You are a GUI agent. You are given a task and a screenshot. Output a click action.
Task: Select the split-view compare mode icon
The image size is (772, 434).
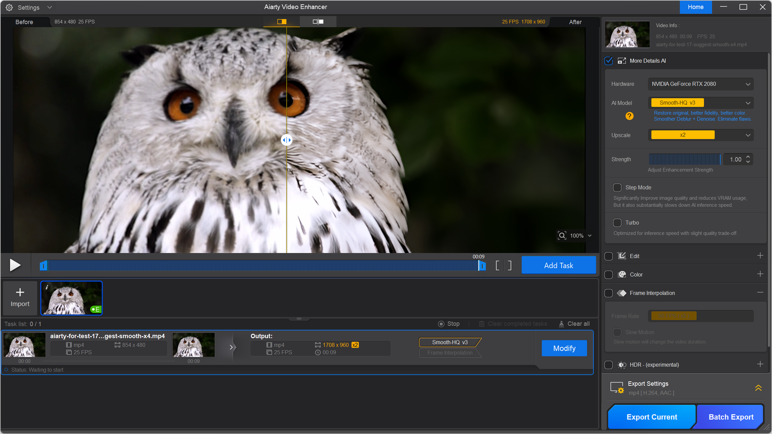(x=282, y=22)
